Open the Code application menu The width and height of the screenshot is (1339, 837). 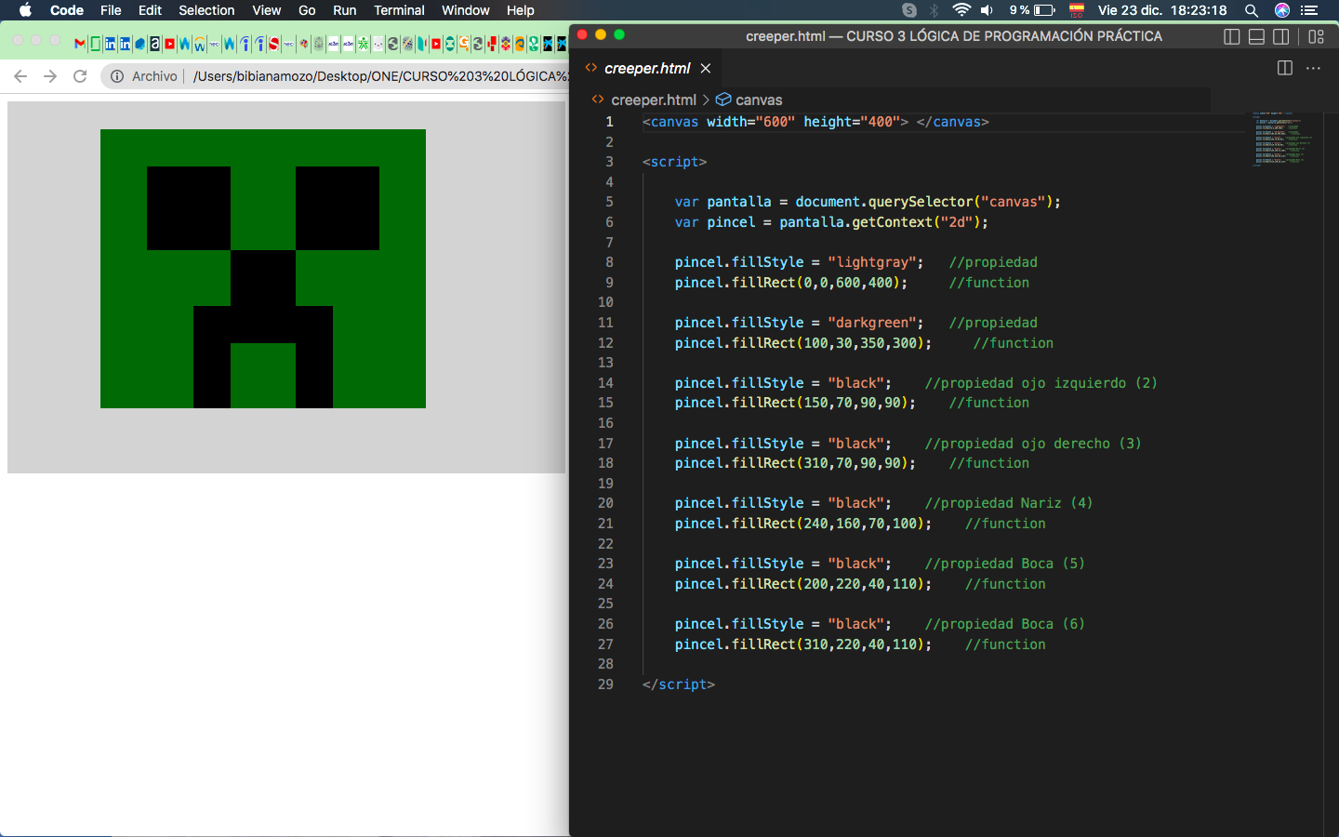67,10
